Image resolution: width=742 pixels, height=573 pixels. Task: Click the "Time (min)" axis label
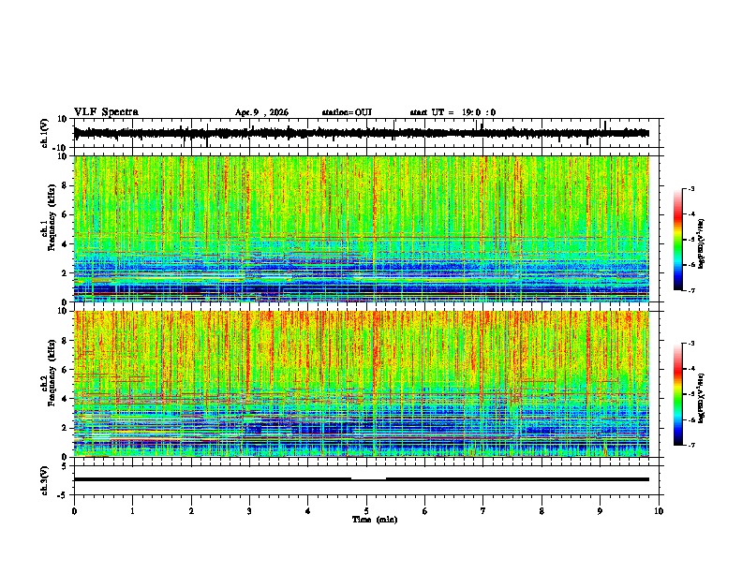375,520
